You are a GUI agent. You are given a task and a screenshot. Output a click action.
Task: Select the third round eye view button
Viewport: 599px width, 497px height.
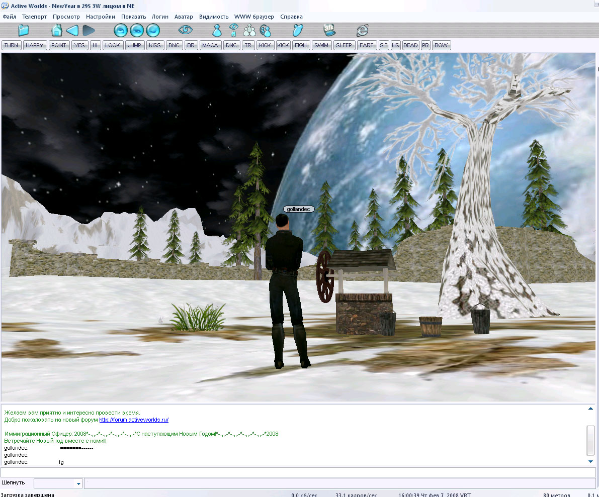click(x=153, y=30)
